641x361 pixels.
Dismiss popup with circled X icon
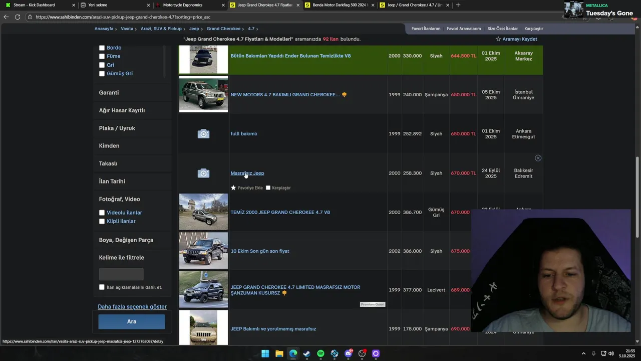538,158
